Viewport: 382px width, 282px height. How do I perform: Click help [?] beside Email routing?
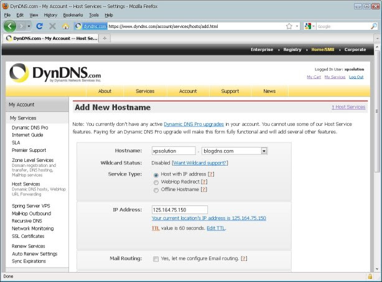[x=244, y=258]
